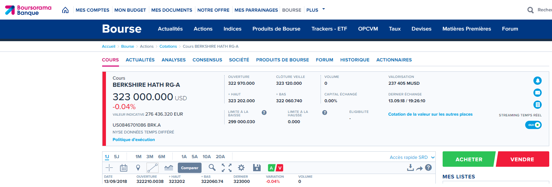
Task: Switch to the ANALYSES tab
Action: coord(174,60)
